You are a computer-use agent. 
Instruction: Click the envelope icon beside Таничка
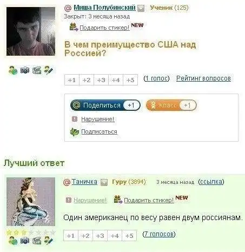pos(104,182)
